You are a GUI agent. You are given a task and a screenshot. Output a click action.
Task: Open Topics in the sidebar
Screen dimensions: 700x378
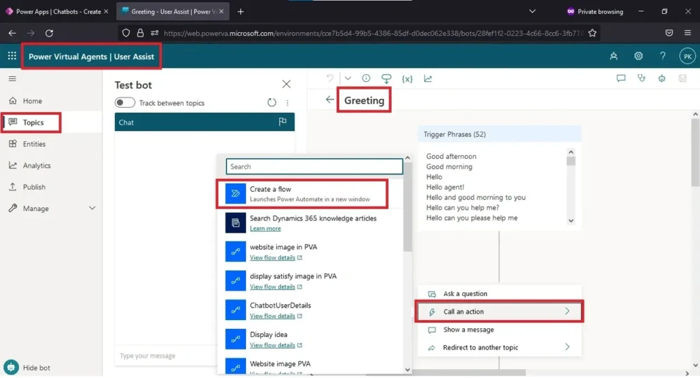coord(33,122)
